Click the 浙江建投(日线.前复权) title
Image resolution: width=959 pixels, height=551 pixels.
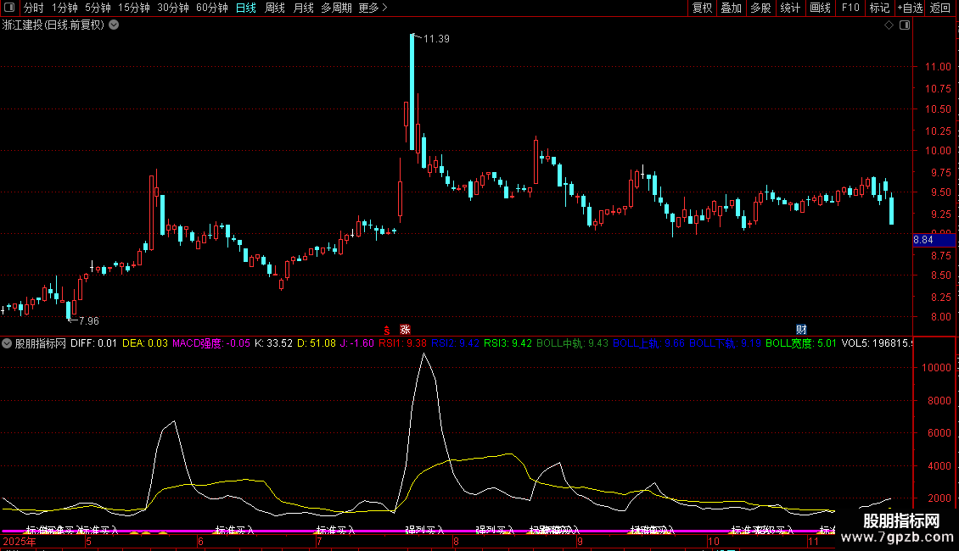[x=53, y=25]
